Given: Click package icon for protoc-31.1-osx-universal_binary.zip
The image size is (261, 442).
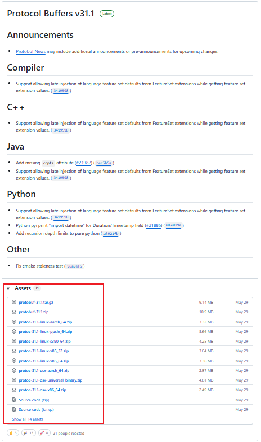Looking at the screenshot, I should pyautogui.click(x=14, y=380).
